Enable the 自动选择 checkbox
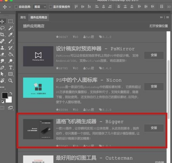Image resolution: width=172 pixels, height=163 pixels. [16, 7]
